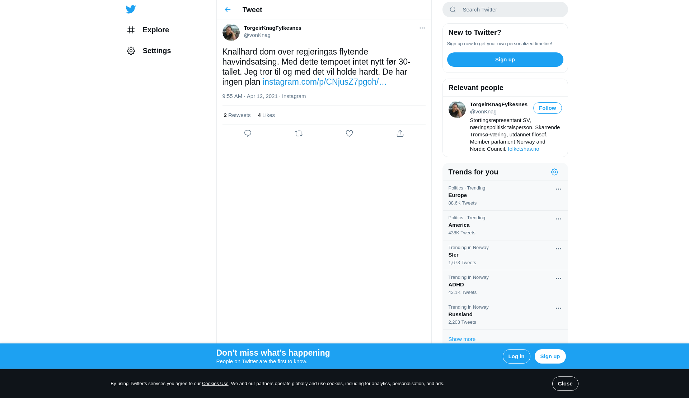
Task: Open more options for Europe trend
Action: 558,189
